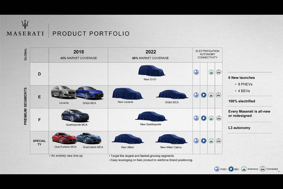
Task: Click the Connected icon in the F row
Action: (x=219, y=118)
